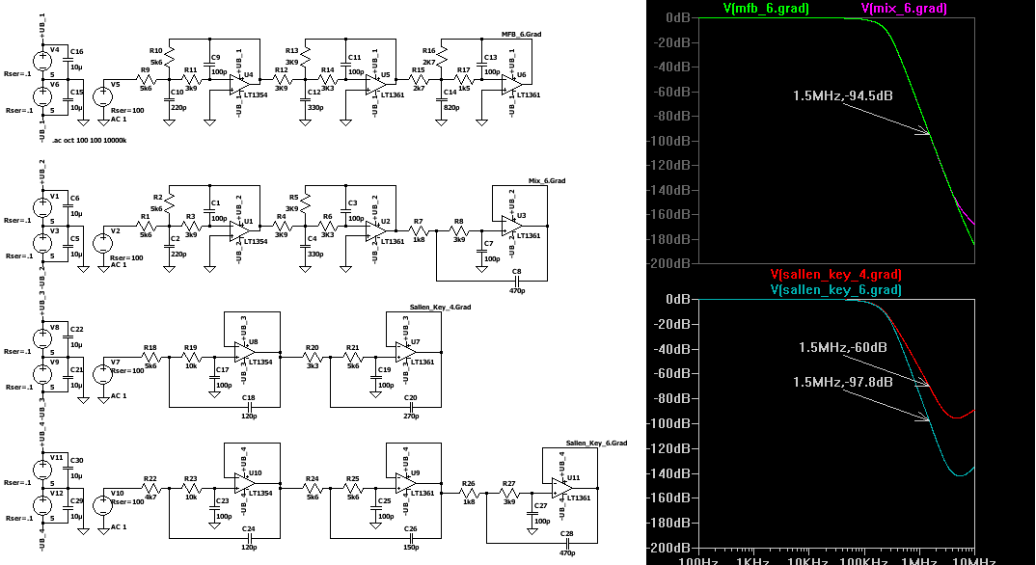Click AC source V5 symbol

[x=102, y=97]
